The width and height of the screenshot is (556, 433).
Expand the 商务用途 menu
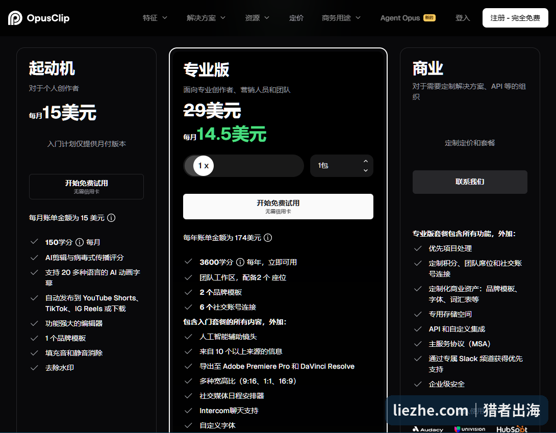tap(341, 18)
